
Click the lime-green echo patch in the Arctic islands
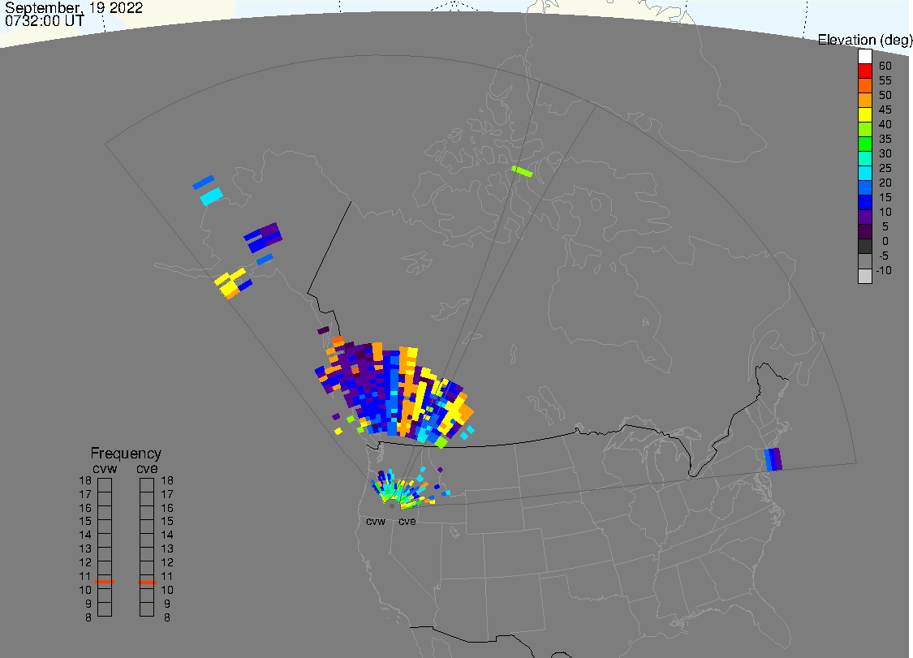(523, 171)
